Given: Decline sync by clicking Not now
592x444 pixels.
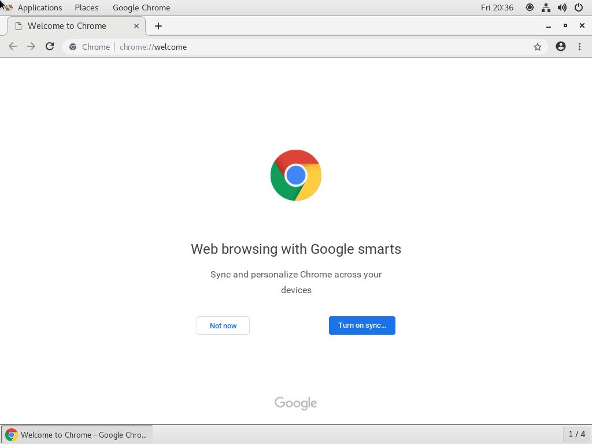Looking at the screenshot, I should 223,325.
